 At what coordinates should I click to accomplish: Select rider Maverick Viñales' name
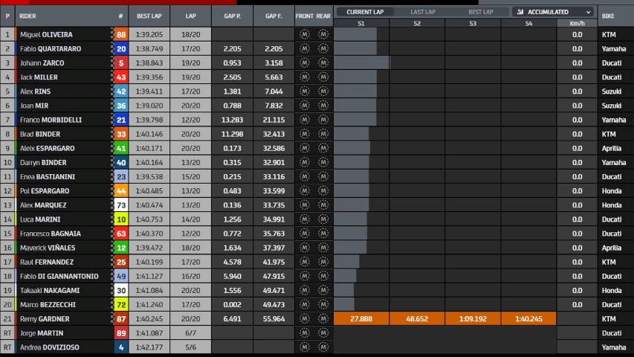pyautogui.click(x=48, y=248)
